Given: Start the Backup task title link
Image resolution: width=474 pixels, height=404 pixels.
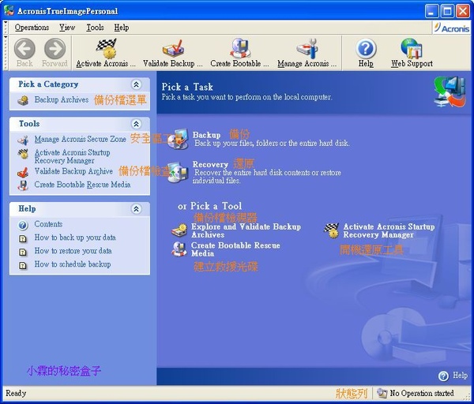Looking at the screenshot, I should coord(206,135).
